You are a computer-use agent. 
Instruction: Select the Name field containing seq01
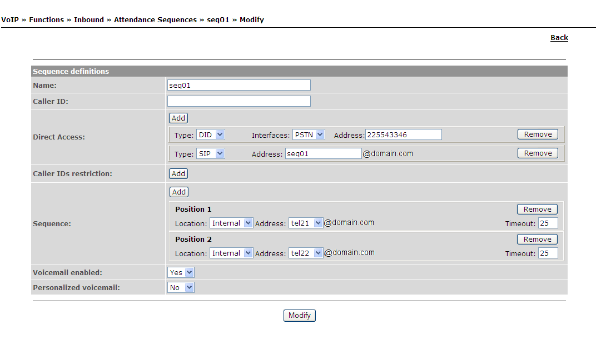(x=239, y=85)
